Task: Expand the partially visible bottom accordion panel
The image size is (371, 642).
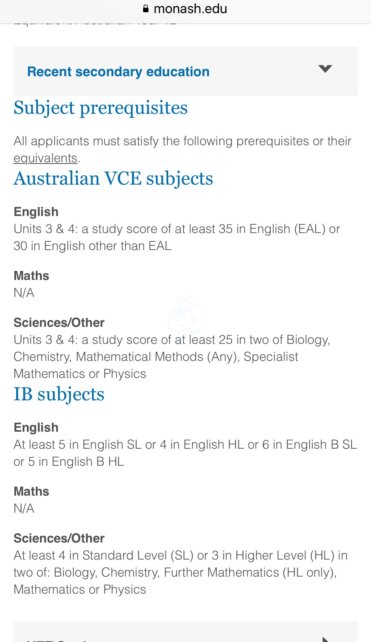Action: click(185, 632)
